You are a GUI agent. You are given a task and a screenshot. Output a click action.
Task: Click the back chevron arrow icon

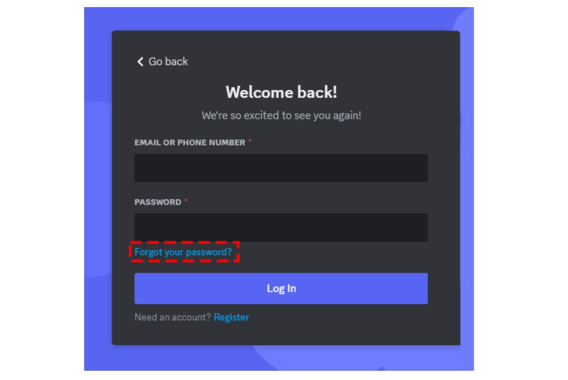pyautogui.click(x=140, y=62)
